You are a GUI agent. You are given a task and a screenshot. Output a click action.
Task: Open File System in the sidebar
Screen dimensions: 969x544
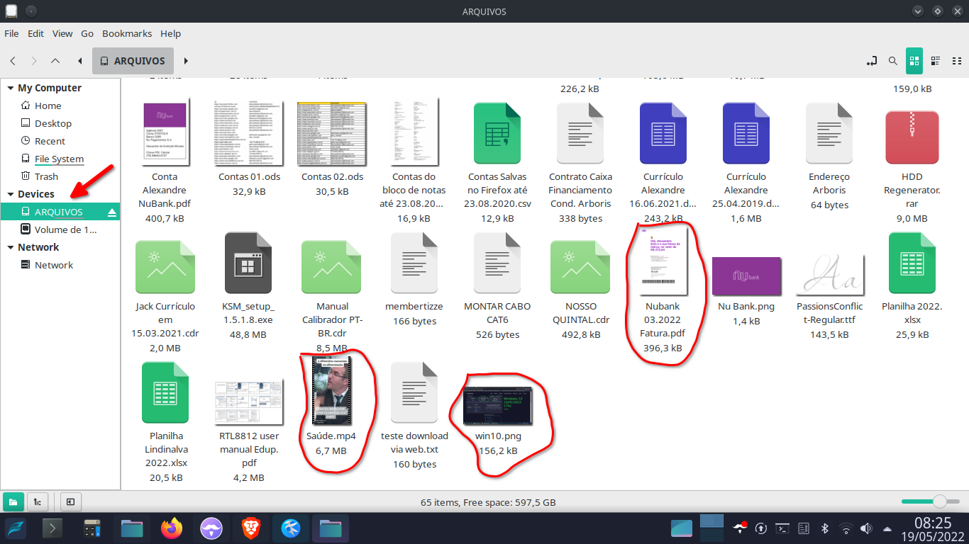coord(60,159)
